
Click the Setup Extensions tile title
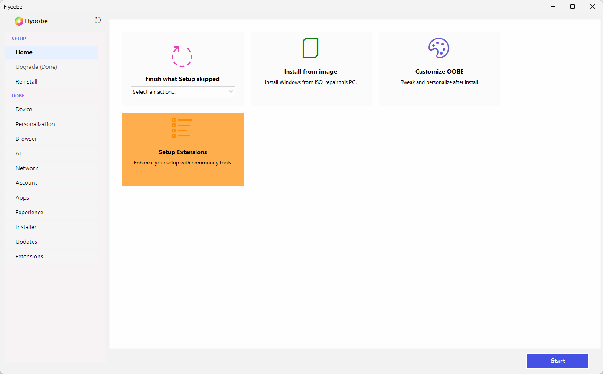(x=183, y=152)
